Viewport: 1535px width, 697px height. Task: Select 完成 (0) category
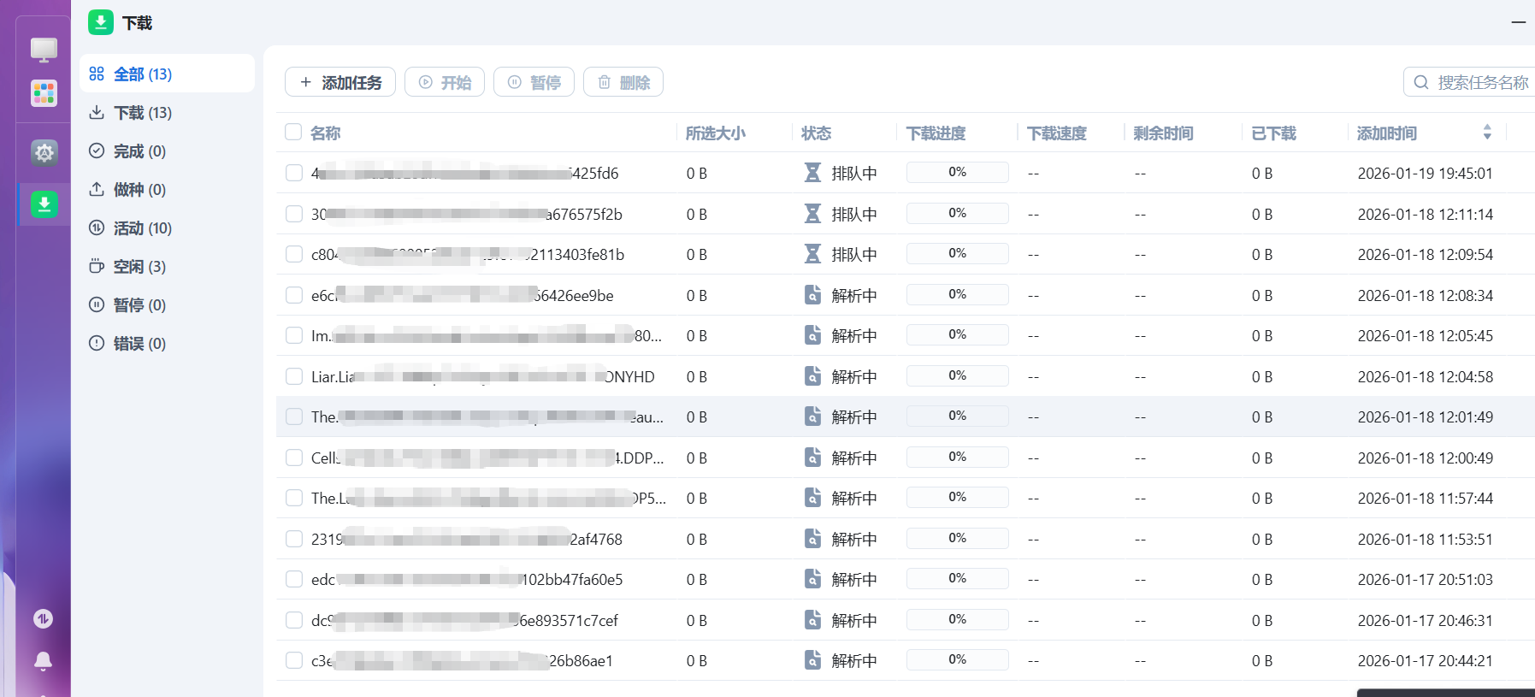tap(167, 151)
